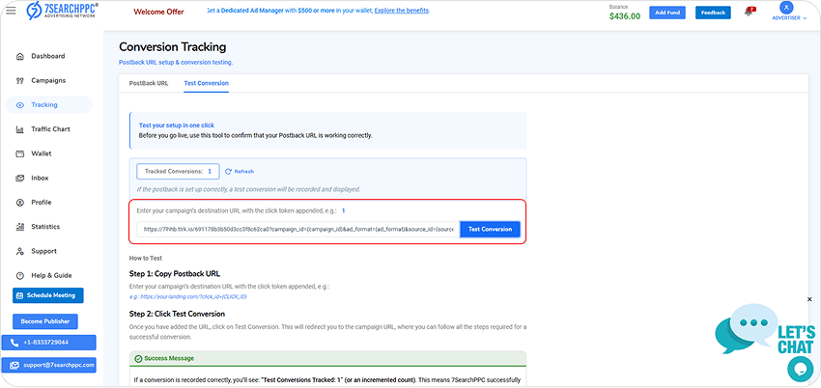Viewport: 821px width, 388px height.
Task: Open Campaigns from the sidebar
Action: [47, 80]
